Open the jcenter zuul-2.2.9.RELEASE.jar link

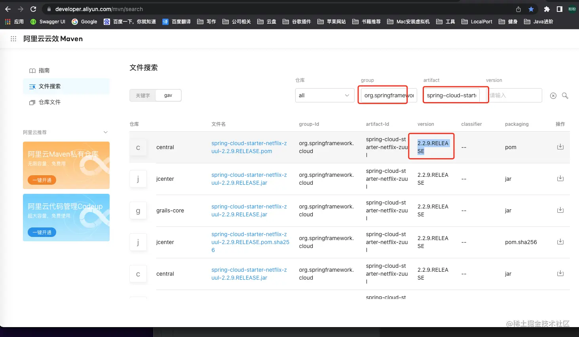click(x=249, y=179)
